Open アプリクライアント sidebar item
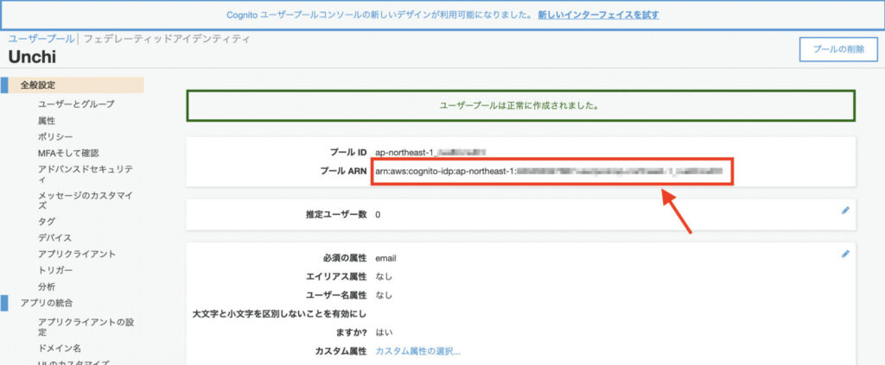Screen dimensions: 885x365 [x=77, y=254]
